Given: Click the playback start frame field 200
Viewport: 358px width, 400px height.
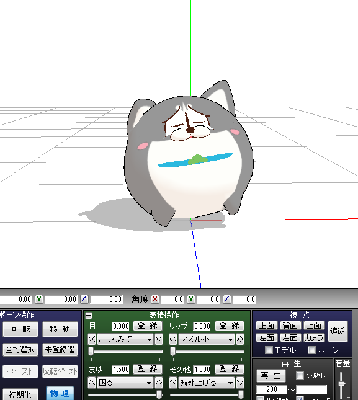Looking at the screenshot, I should pyautogui.click(x=272, y=389).
